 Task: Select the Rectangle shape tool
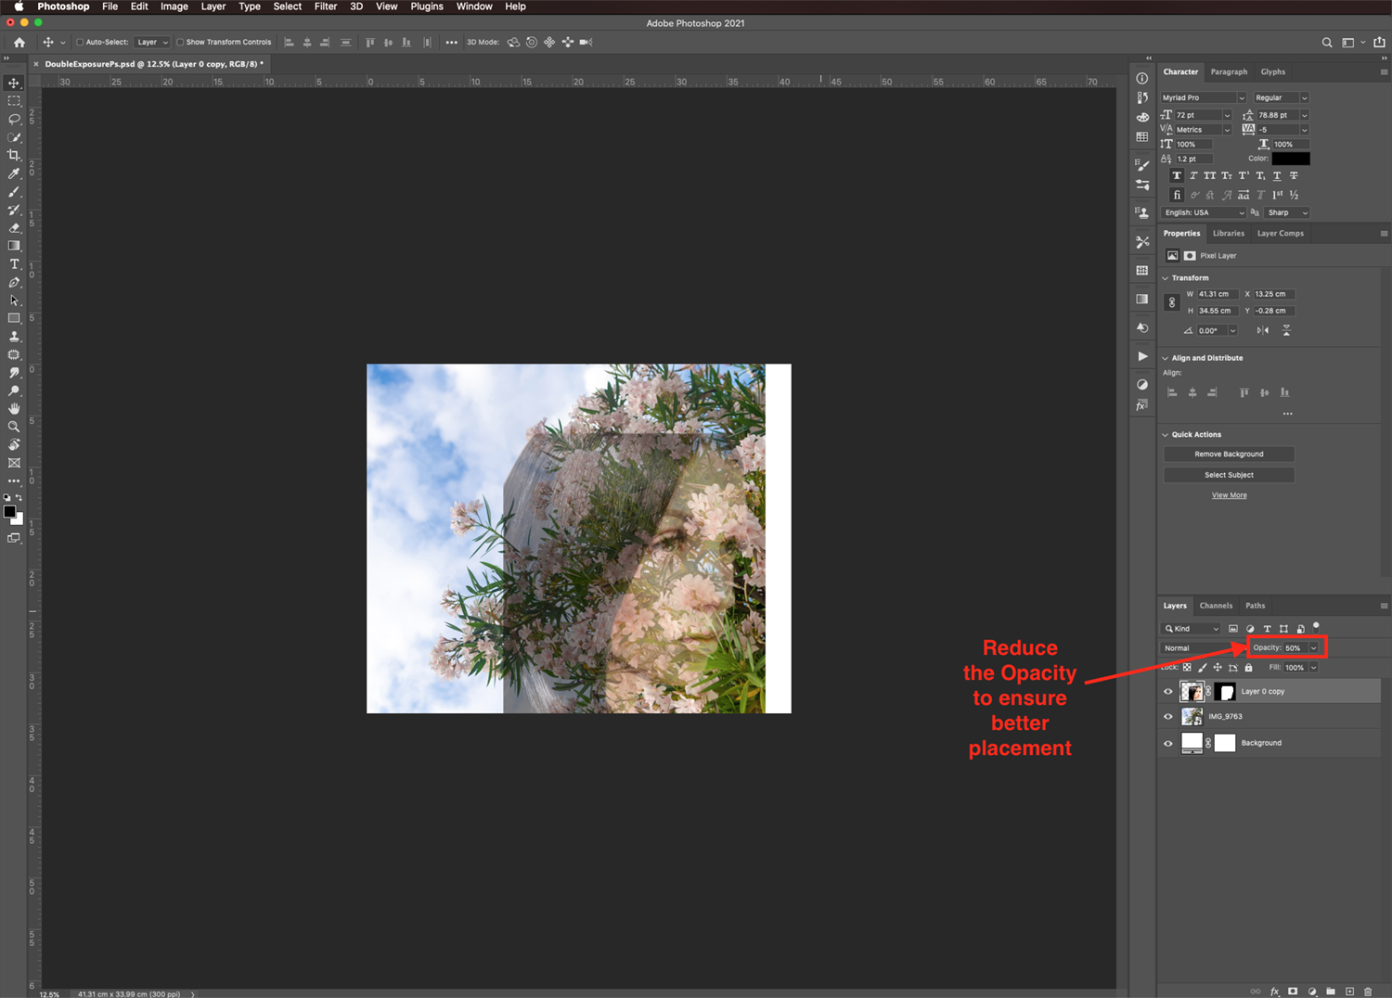(14, 318)
